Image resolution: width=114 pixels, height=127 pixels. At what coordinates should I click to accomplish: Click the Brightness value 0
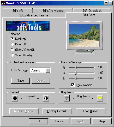[83, 100]
